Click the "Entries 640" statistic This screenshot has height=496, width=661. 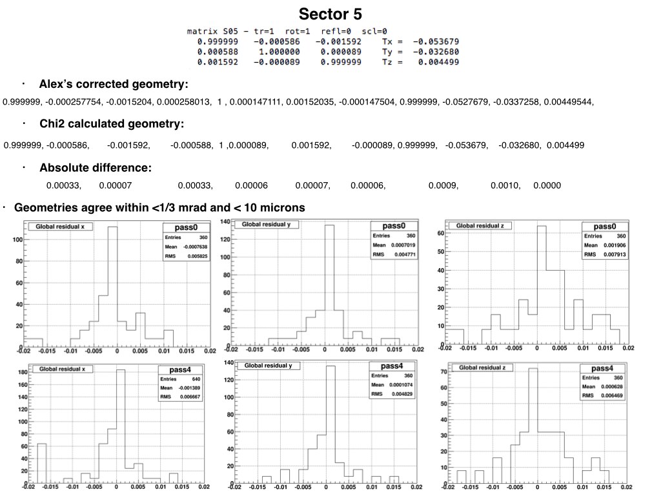click(180, 379)
